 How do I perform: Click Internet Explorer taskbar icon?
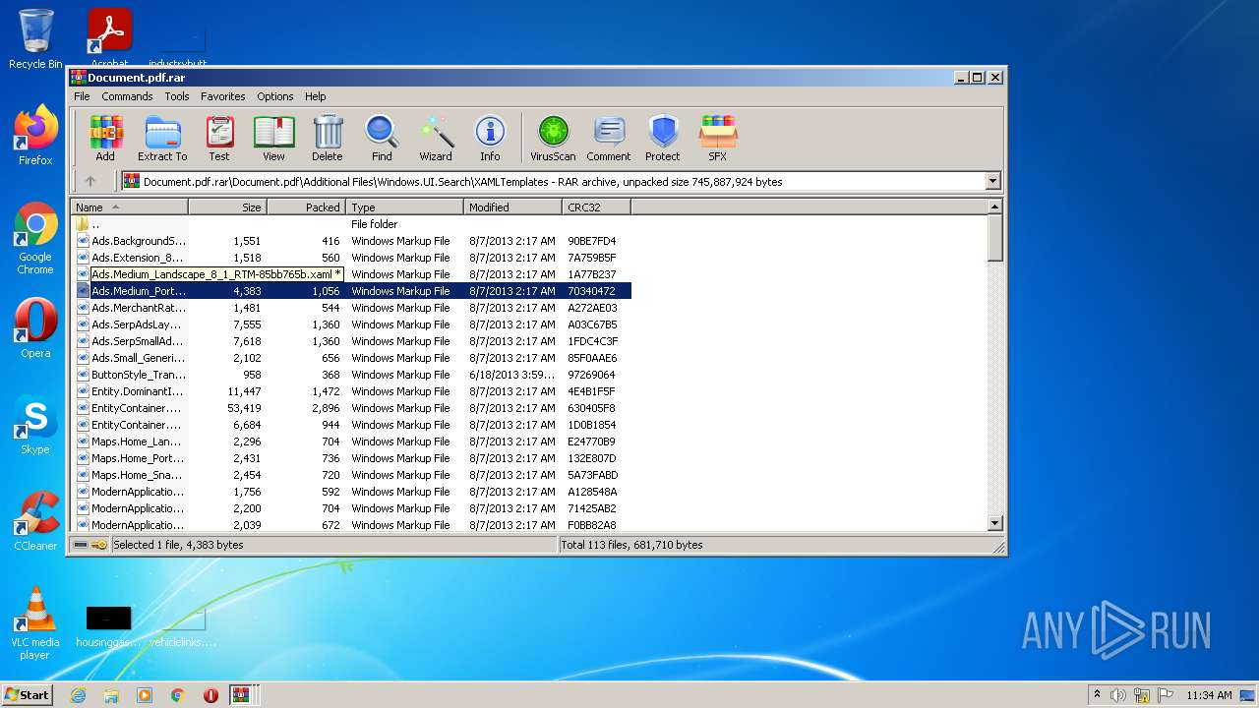(x=78, y=695)
